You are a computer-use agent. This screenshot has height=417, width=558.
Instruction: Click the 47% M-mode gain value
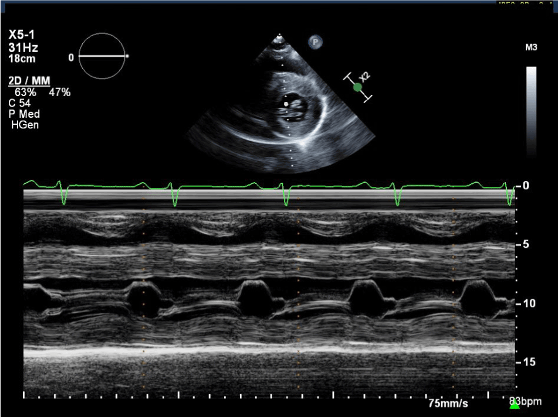59,92
